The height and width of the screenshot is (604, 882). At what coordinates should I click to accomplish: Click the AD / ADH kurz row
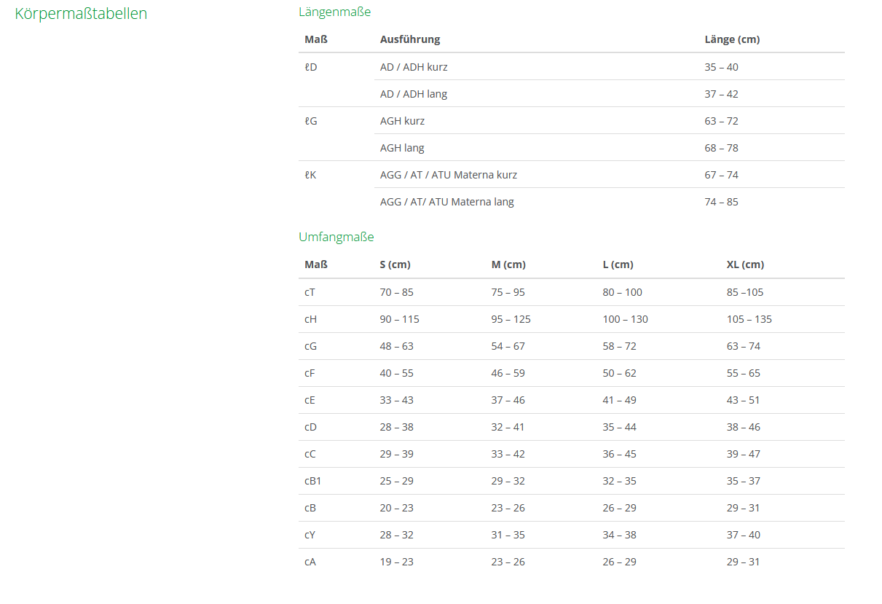pyautogui.click(x=414, y=67)
